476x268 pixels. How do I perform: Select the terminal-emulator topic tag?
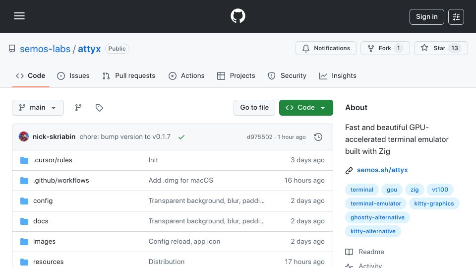coord(376,203)
